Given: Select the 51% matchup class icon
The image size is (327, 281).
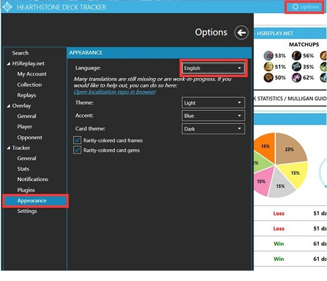Looking at the screenshot, I should (269, 67).
